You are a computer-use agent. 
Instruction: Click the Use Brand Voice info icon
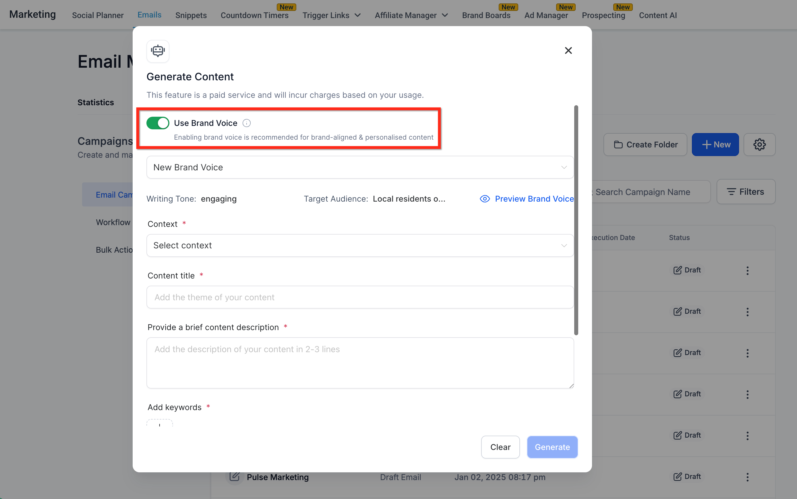point(246,123)
